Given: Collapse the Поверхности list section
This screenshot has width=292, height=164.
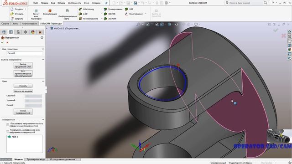Looking at the screenshot, I should pyautogui.click(x=43, y=119).
